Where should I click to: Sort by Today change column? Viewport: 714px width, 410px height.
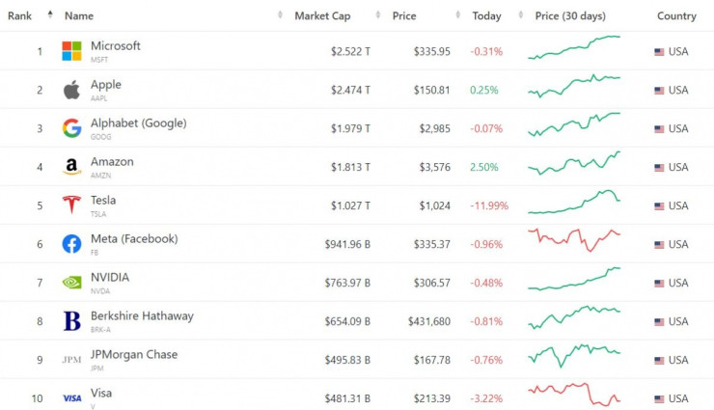click(x=486, y=15)
